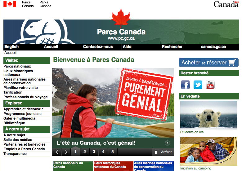Switch language via the English menu item
Image resolution: width=242 pixels, height=171 pixels.
click(11, 47)
